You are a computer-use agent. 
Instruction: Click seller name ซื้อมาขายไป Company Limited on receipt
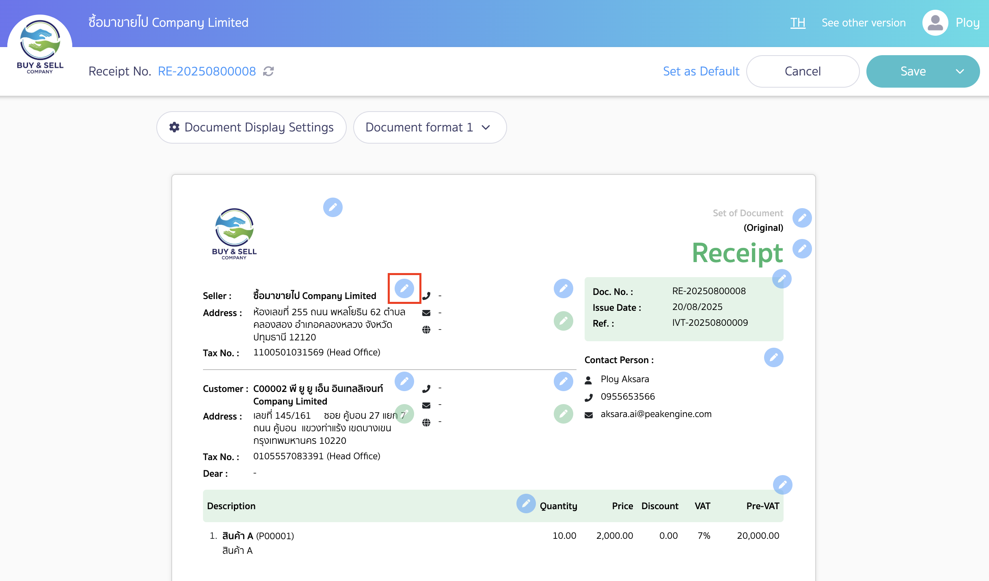(315, 296)
